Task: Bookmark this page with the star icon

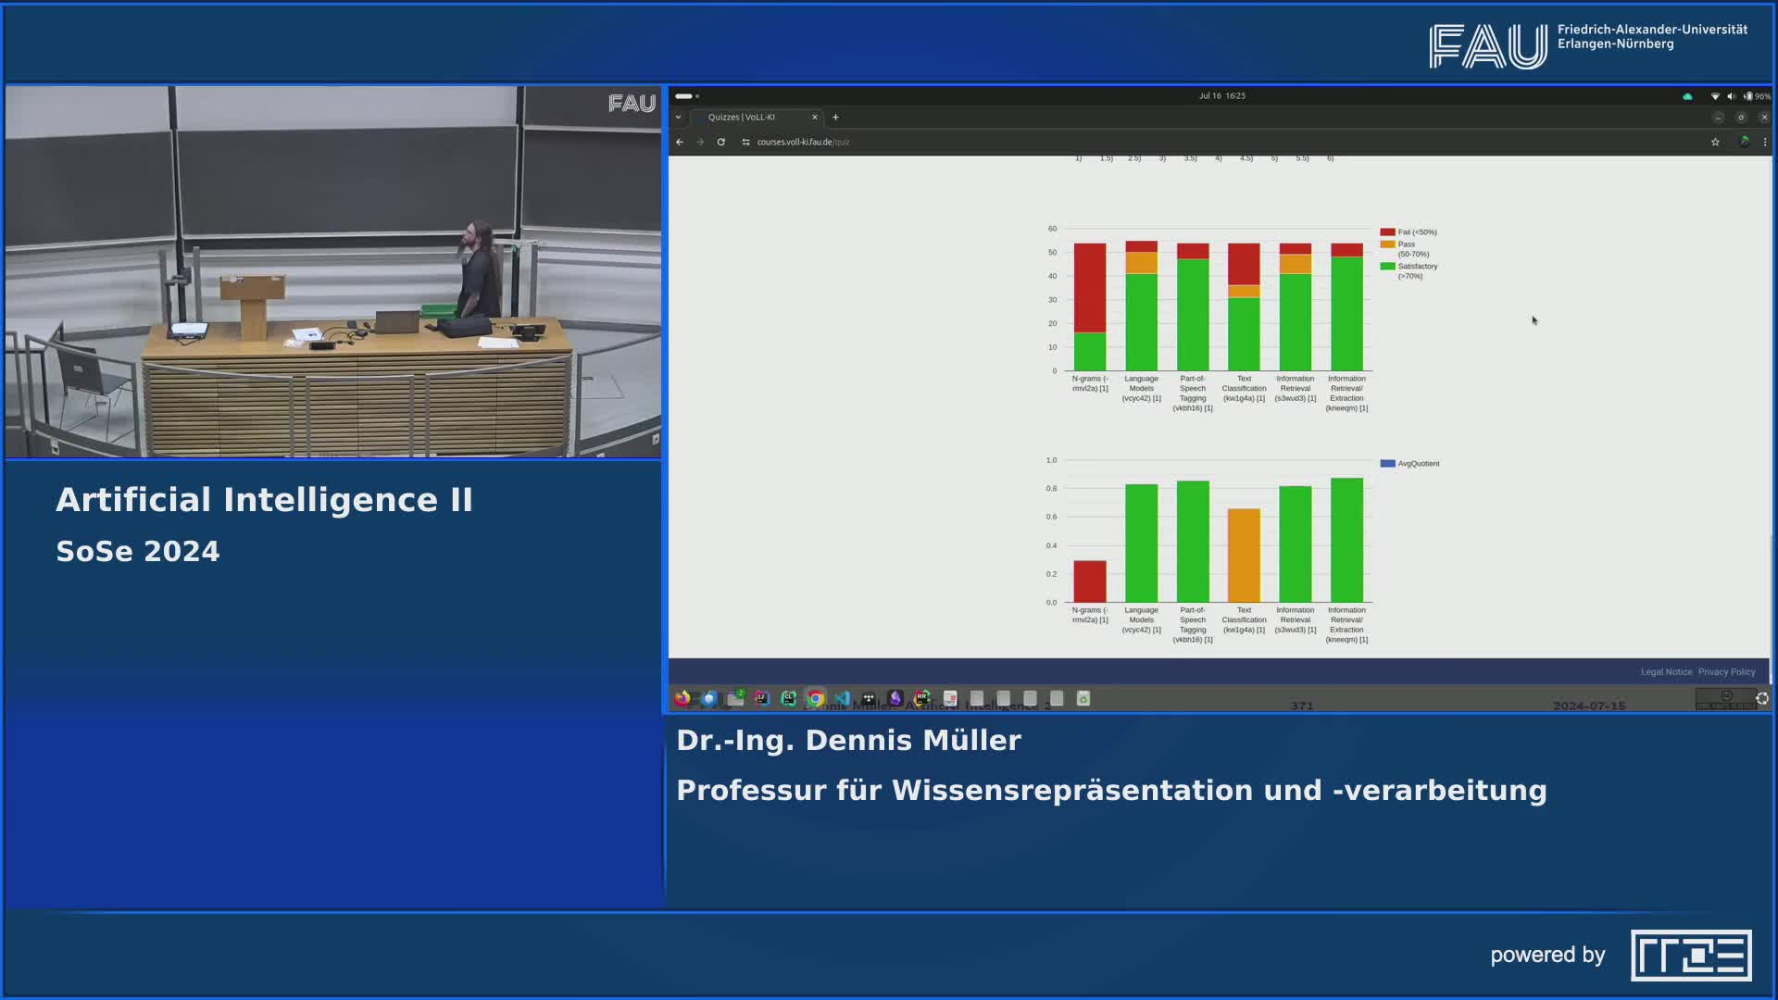Action: pos(1715,142)
